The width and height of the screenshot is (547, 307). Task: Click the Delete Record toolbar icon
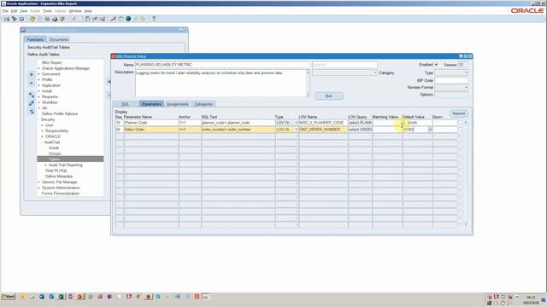103,19
